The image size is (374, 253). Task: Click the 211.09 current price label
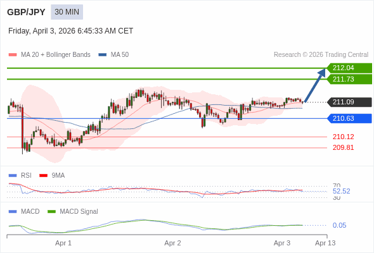click(349, 102)
